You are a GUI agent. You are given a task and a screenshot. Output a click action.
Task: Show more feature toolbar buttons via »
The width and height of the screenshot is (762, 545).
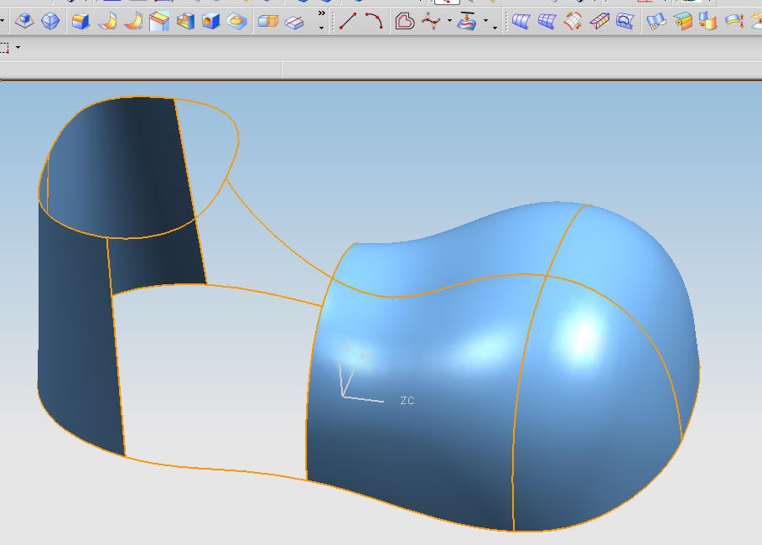321,13
